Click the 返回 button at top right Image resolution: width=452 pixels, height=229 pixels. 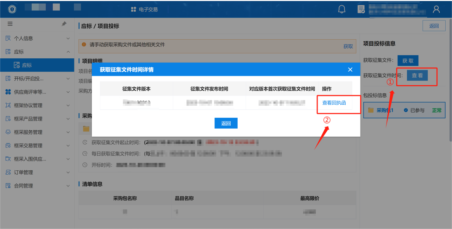(x=434, y=26)
